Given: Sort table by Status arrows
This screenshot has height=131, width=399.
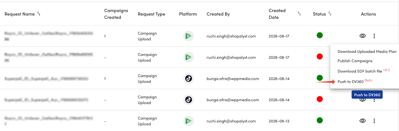Looking at the screenshot, I should click(x=330, y=14).
